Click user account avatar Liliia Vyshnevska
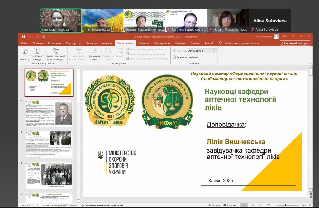Viewport: 319px width, 208px height. click(276, 37)
